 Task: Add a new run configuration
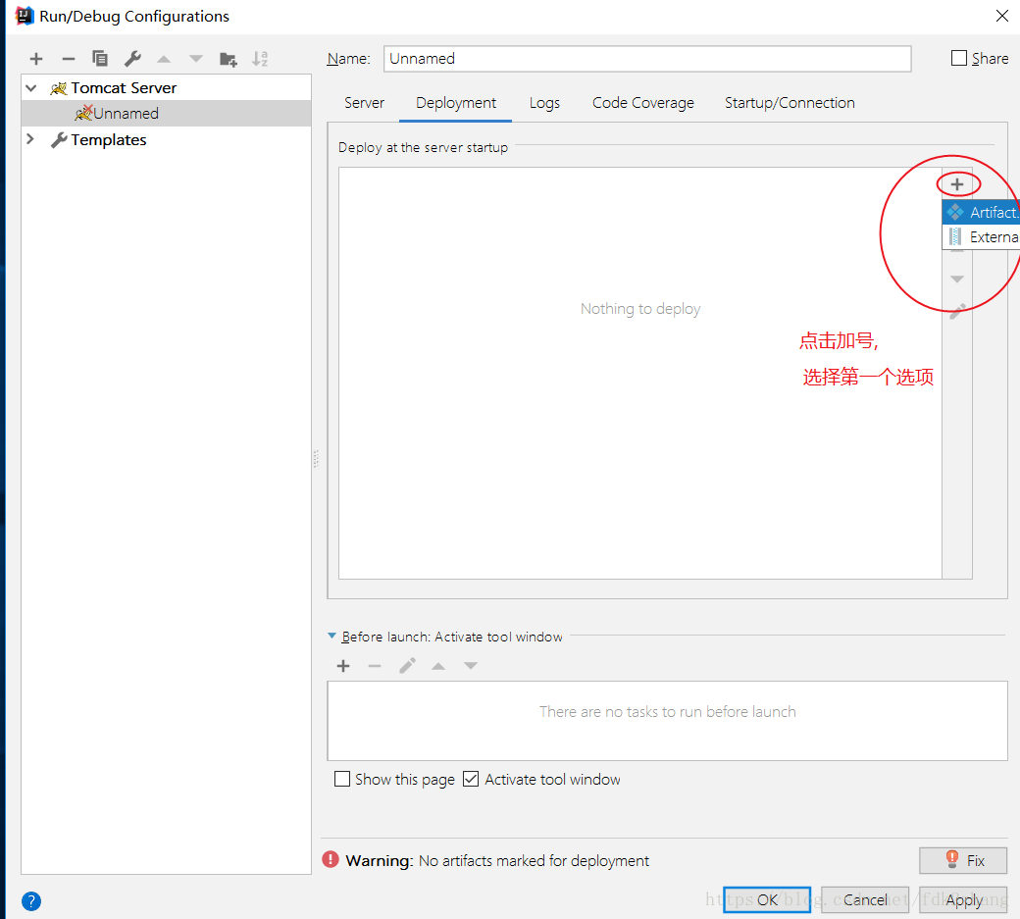click(36, 59)
